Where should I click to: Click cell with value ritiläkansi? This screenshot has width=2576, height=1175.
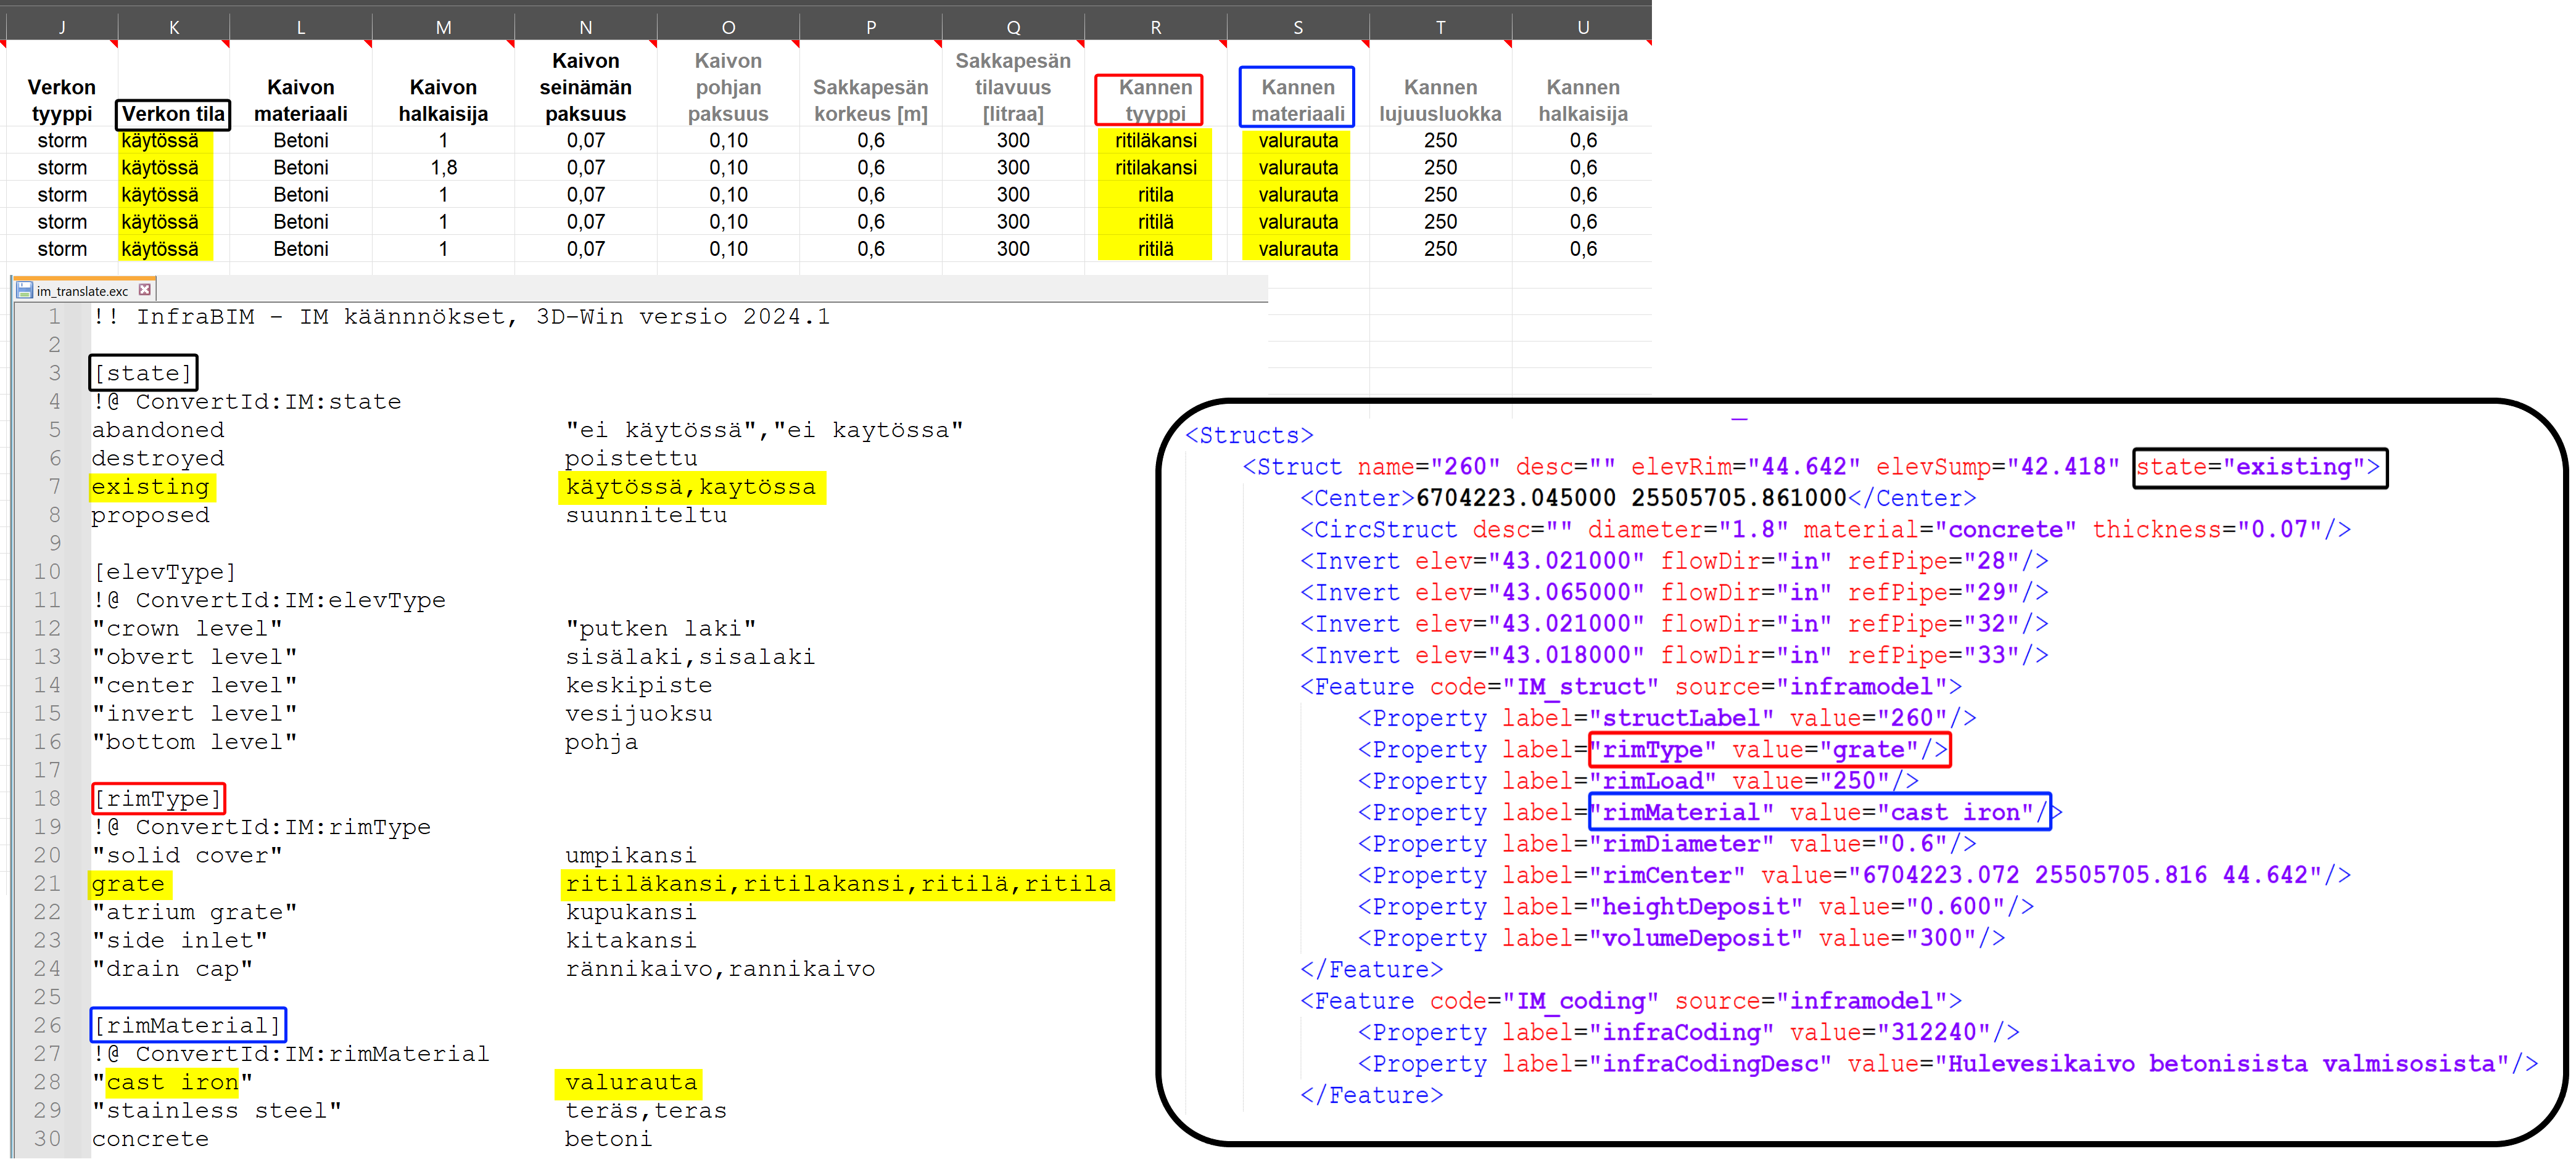pos(1155,141)
